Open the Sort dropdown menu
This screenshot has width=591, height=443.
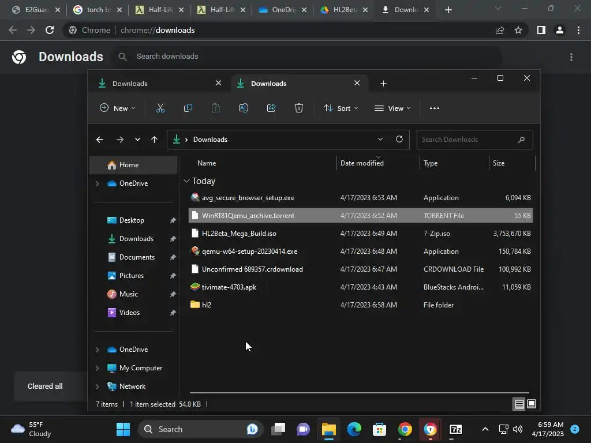tap(341, 108)
